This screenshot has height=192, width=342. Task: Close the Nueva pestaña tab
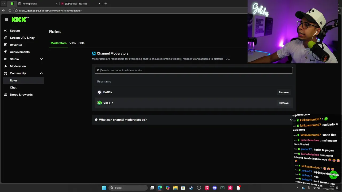click(x=57, y=4)
